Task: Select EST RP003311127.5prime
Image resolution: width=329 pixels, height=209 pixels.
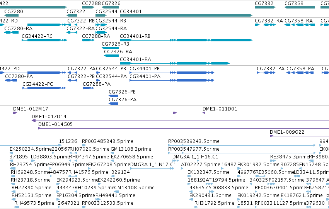Action: pyautogui.click(x=256, y=207)
